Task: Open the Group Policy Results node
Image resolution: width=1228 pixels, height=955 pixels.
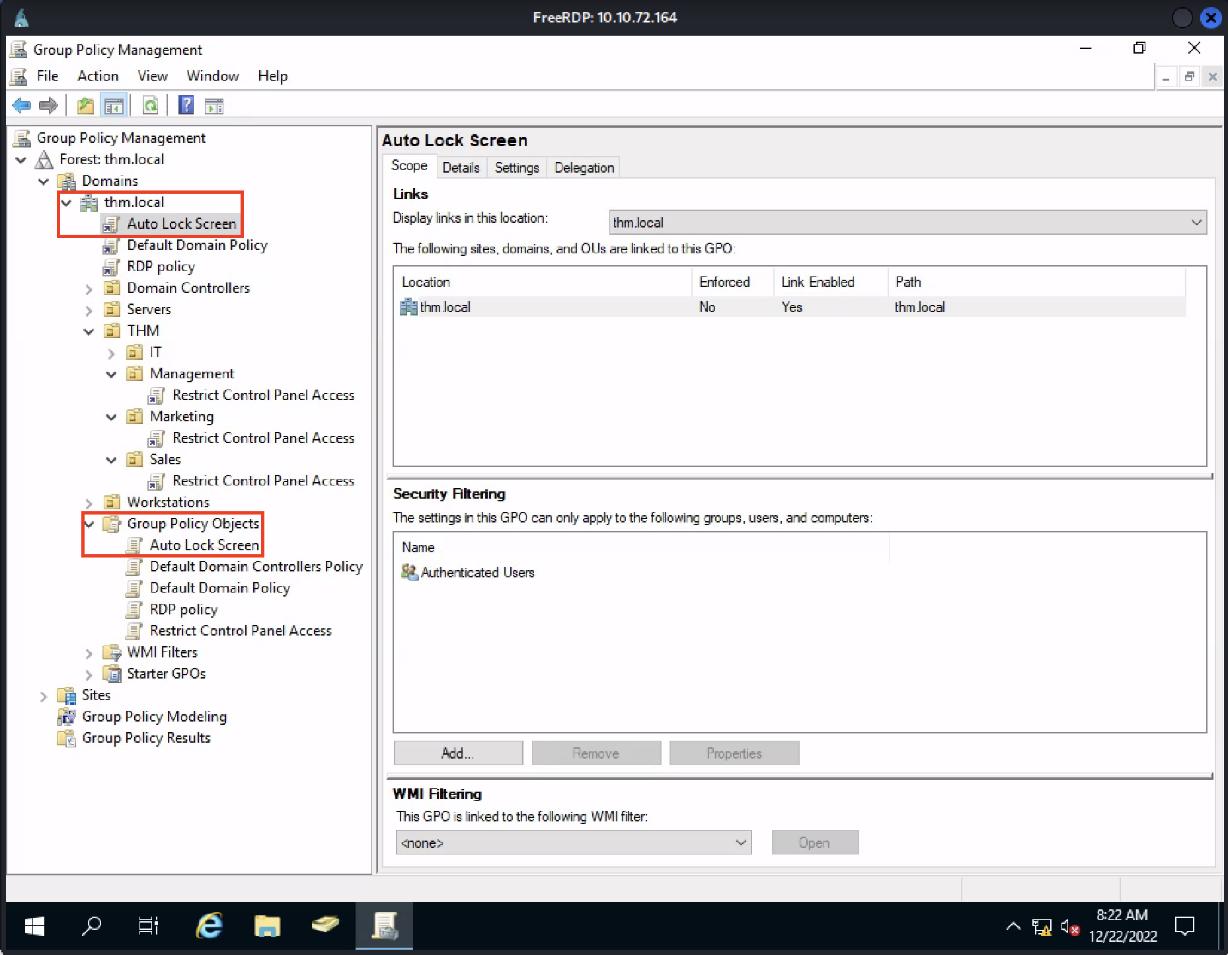Action: pos(146,738)
